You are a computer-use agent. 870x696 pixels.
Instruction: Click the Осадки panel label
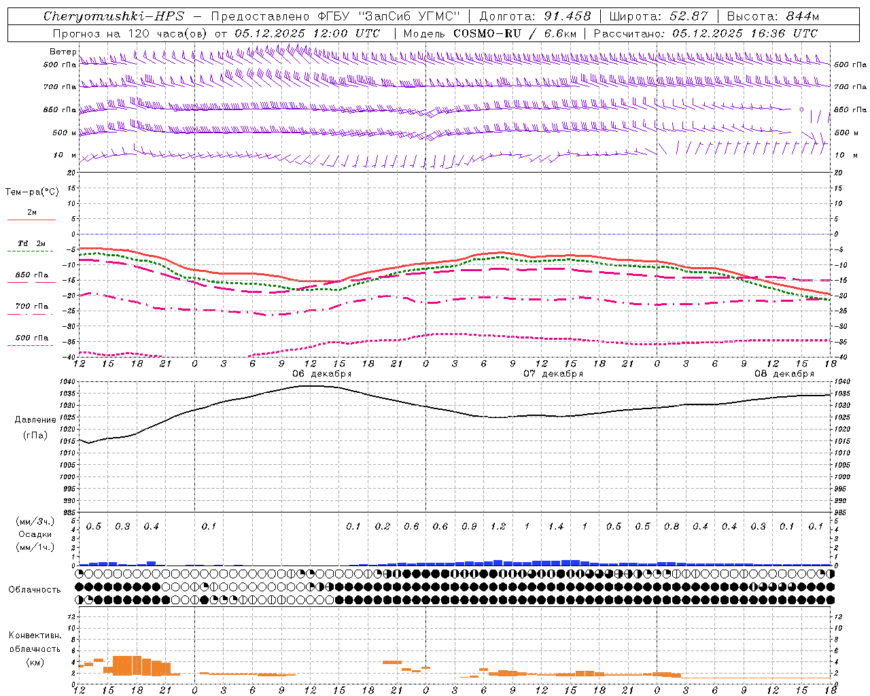pos(35,534)
